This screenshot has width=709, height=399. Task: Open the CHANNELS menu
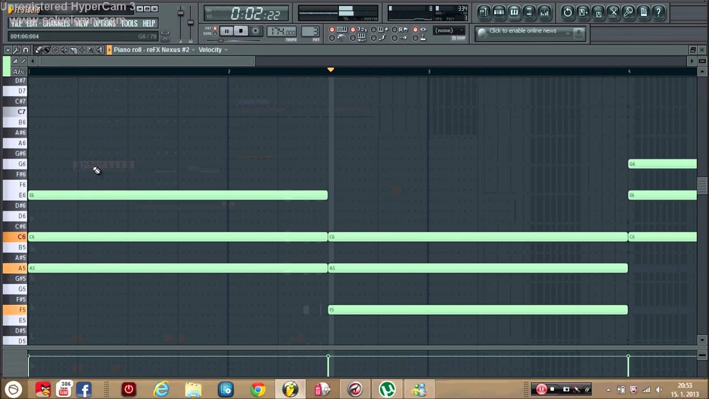tap(56, 23)
